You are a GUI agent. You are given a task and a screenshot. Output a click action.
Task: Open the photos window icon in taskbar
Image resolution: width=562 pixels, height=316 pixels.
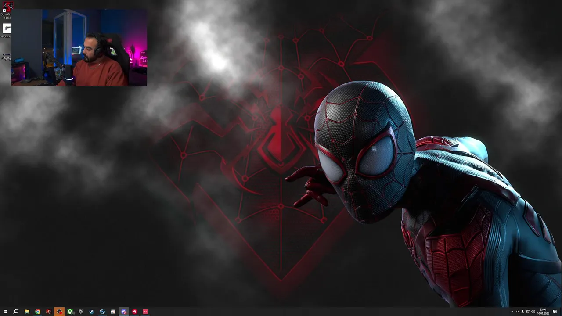point(113,312)
